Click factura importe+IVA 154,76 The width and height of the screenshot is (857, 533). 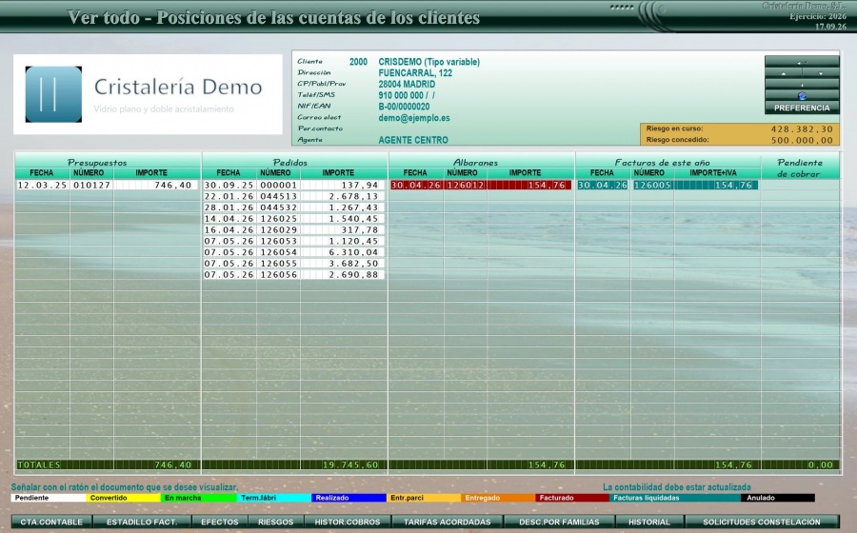(733, 186)
